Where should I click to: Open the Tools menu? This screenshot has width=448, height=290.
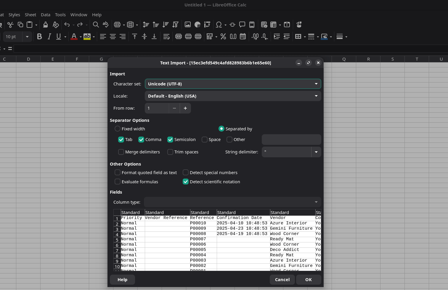point(60,14)
